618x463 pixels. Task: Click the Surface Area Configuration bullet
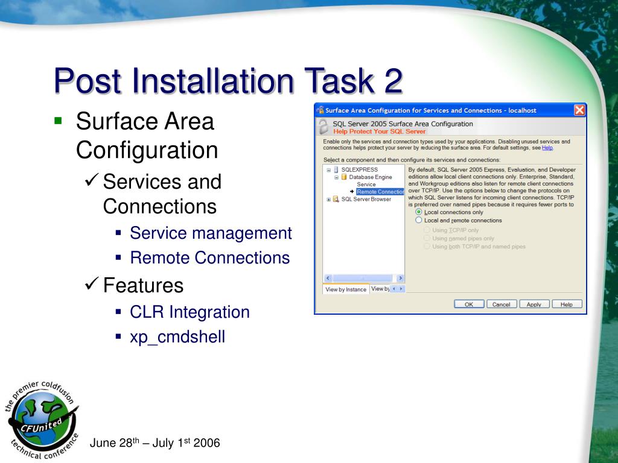tap(147, 136)
